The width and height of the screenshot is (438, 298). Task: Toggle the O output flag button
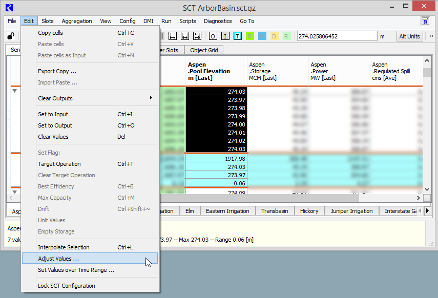213,36
